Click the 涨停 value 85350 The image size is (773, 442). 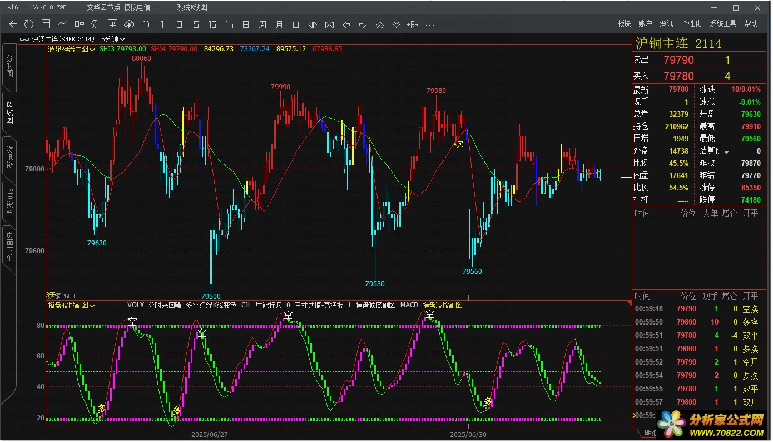pyautogui.click(x=751, y=188)
